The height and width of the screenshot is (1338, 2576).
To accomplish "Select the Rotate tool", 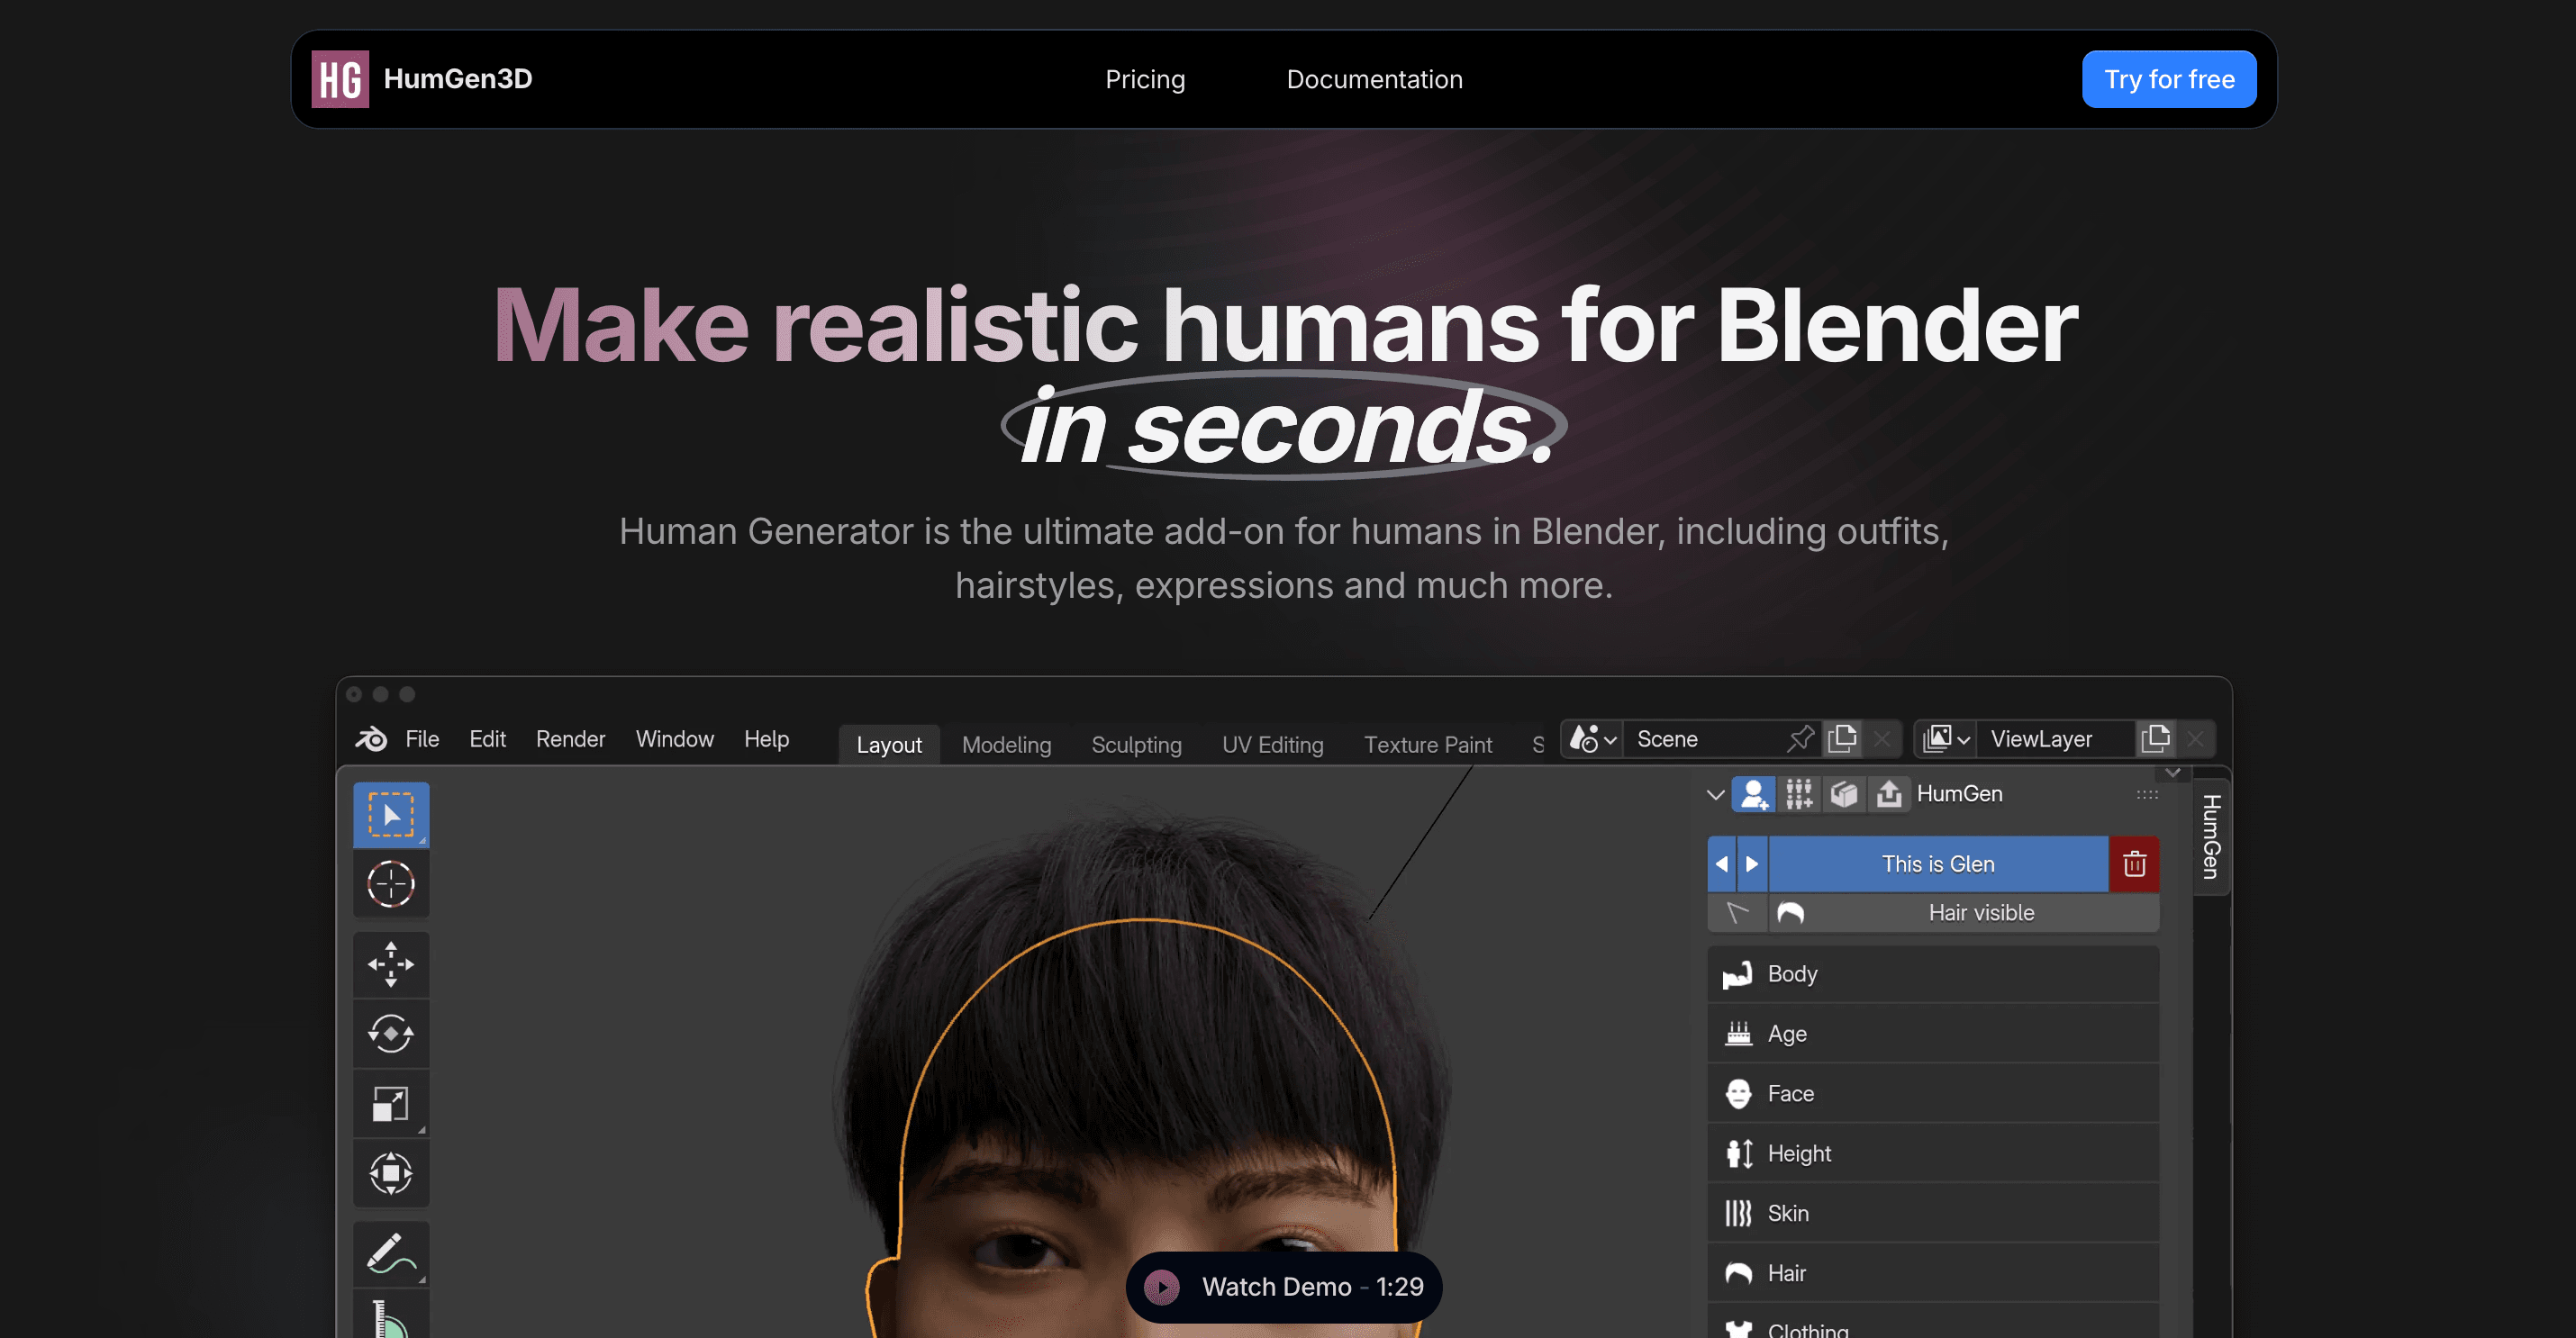I will click(391, 1033).
